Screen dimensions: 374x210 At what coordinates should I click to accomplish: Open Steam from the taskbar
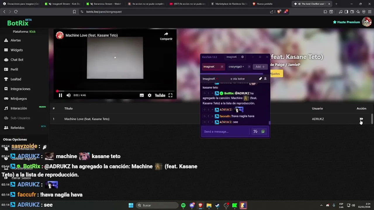click(217, 205)
